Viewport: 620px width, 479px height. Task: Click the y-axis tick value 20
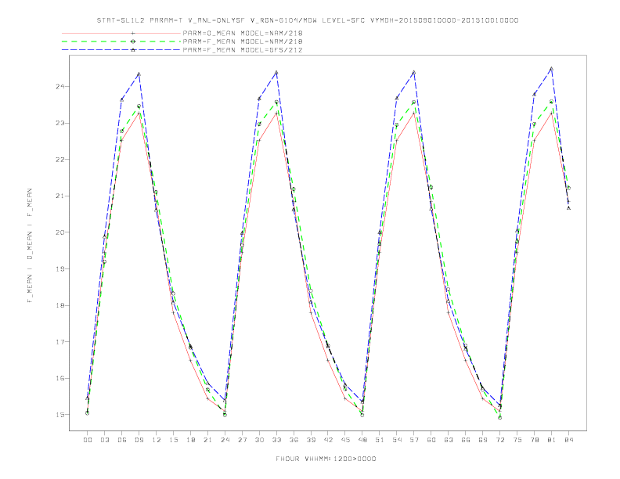60,232
